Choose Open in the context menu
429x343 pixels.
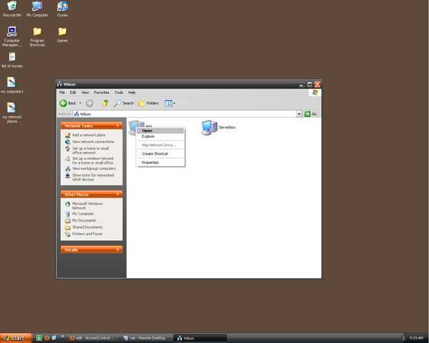(161, 131)
